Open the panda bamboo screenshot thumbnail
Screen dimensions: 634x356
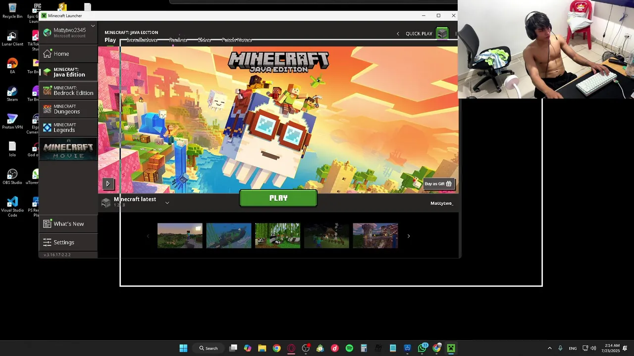pyautogui.click(x=277, y=235)
